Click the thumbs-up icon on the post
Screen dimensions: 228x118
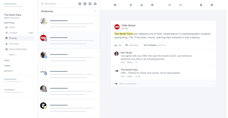click(x=116, y=45)
